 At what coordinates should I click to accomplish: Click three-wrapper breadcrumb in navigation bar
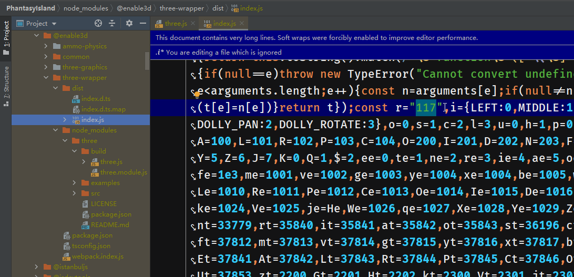[181, 8]
